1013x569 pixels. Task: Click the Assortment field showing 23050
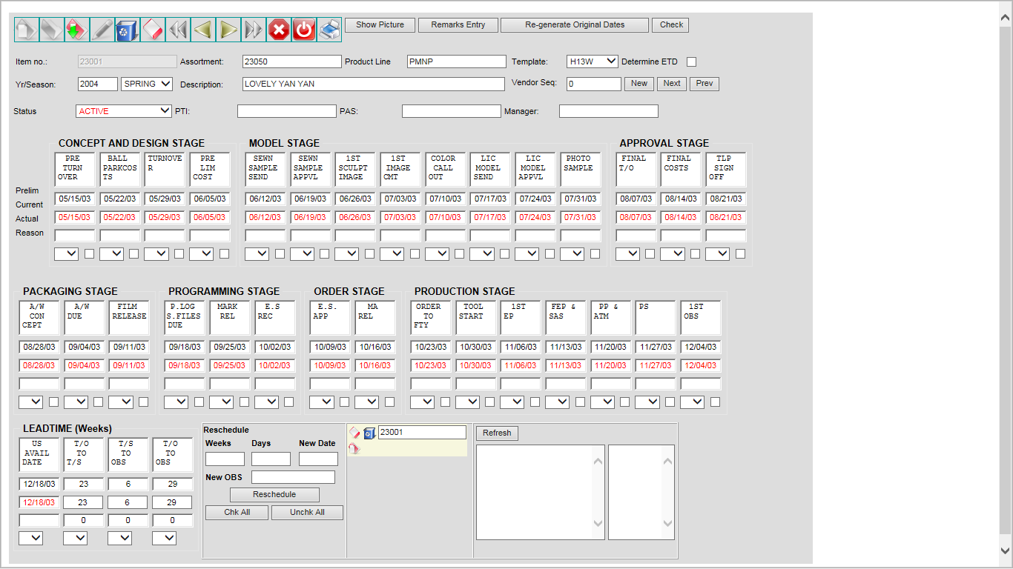click(291, 62)
